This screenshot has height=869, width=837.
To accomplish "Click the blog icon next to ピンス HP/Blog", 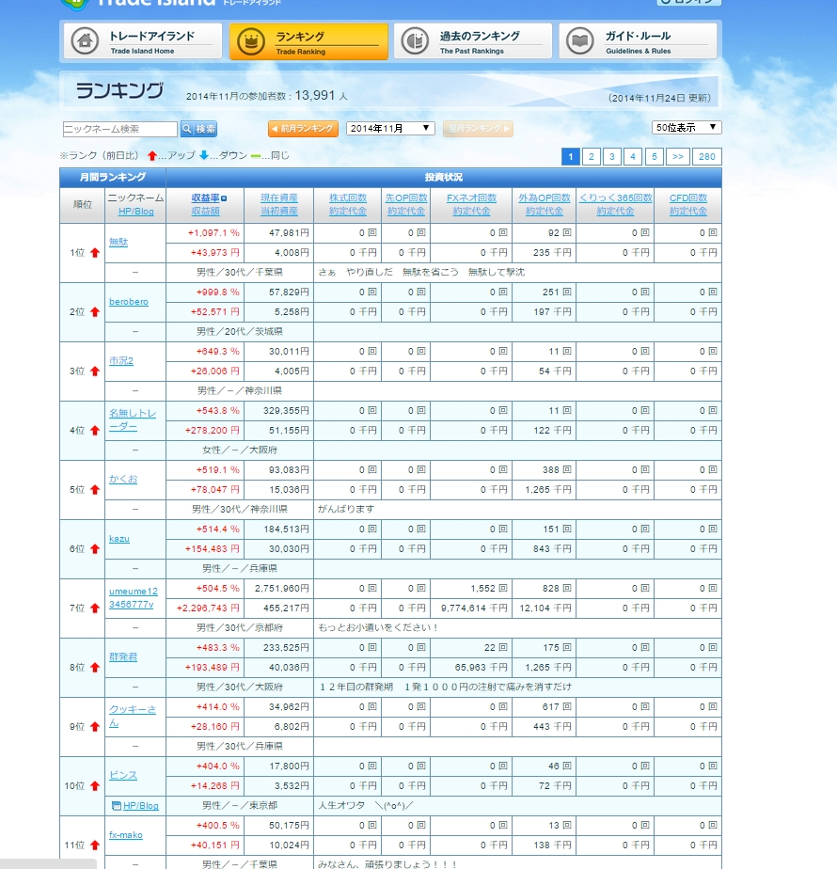I will [x=117, y=806].
